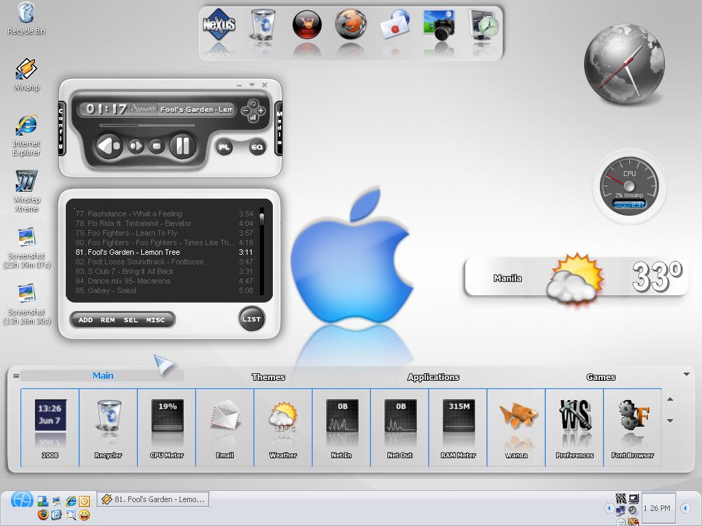Select track 79 Foo Fighters - Learn To Fly
702x526 pixels.
(165, 233)
